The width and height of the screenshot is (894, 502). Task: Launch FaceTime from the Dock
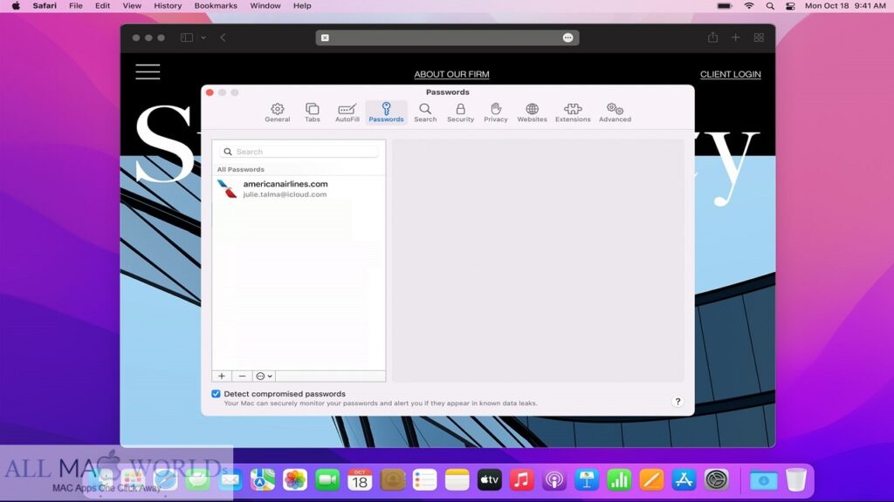[x=327, y=480]
